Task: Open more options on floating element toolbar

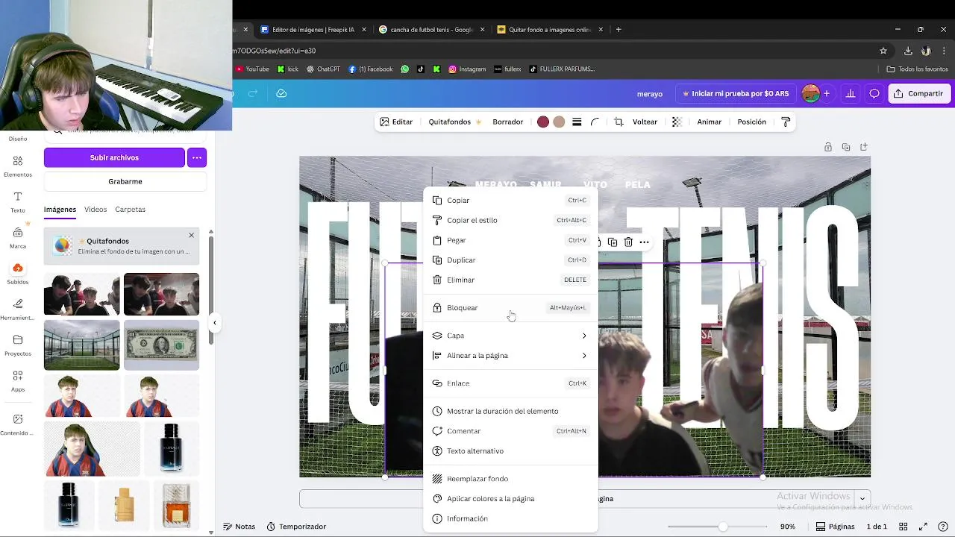Action: click(x=644, y=242)
